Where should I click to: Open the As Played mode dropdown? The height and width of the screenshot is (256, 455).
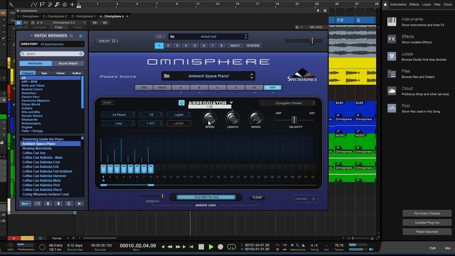pyautogui.click(x=118, y=114)
